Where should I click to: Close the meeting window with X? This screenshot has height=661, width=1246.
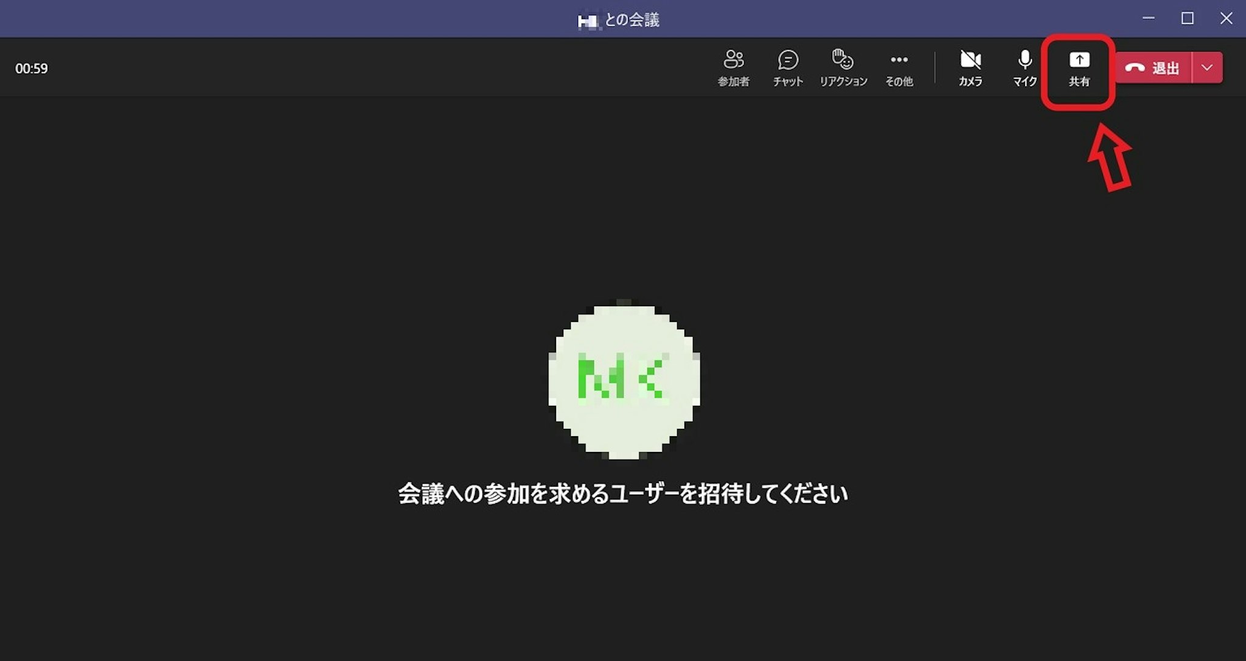1226,18
